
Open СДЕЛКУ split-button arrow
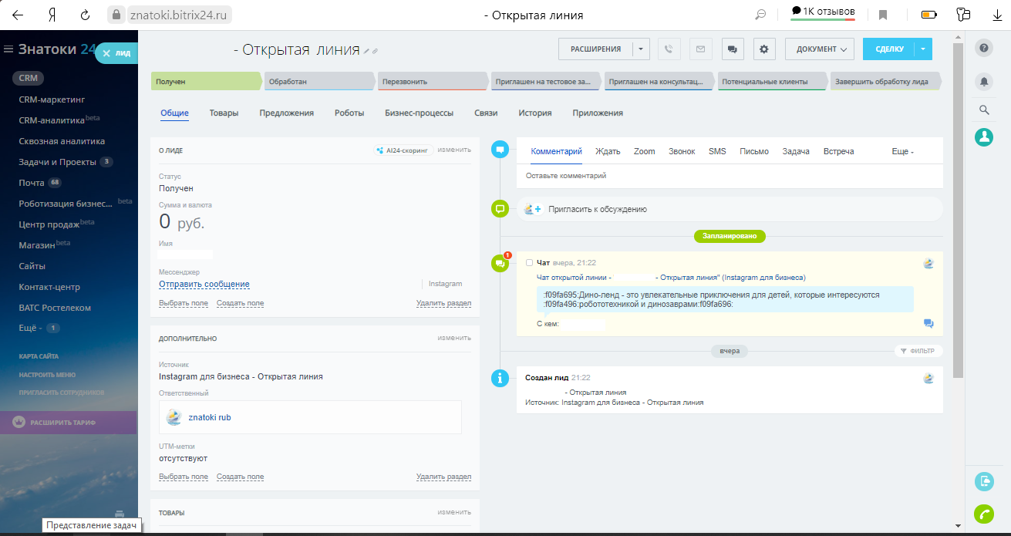(x=923, y=49)
